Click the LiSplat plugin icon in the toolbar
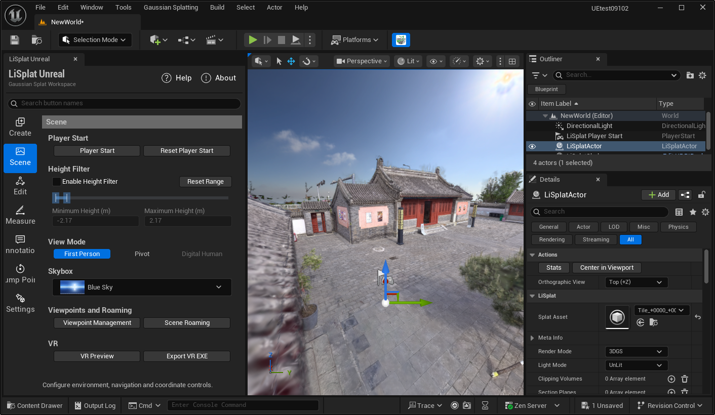Image resolution: width=715 pixels, height=415 pixels. click(x=401, y=40)
